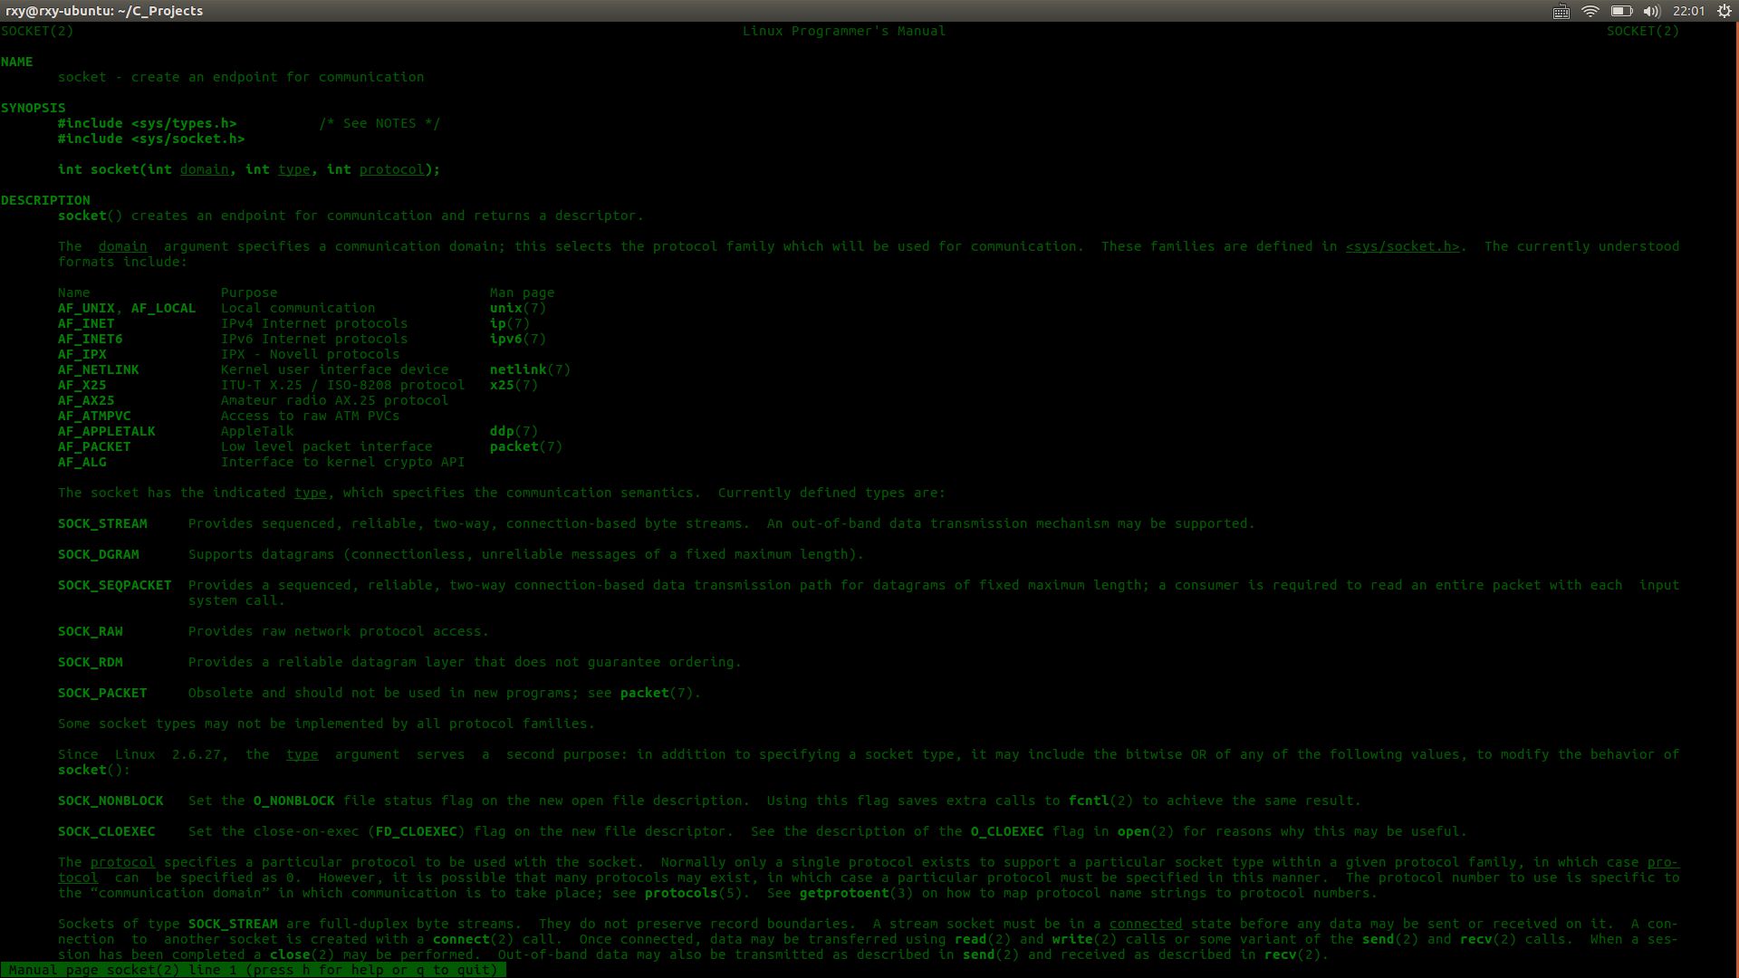
Task: Click the underlined word connected
Action: pyautogui.click(x=1146, y=924)
